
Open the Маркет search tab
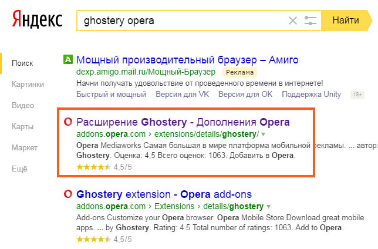coord(25,147)
